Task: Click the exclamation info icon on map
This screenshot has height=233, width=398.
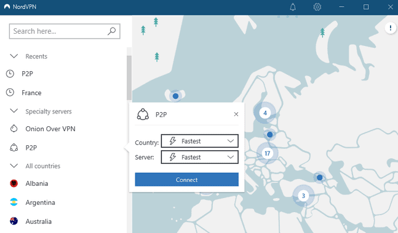Action: point(391,28)
